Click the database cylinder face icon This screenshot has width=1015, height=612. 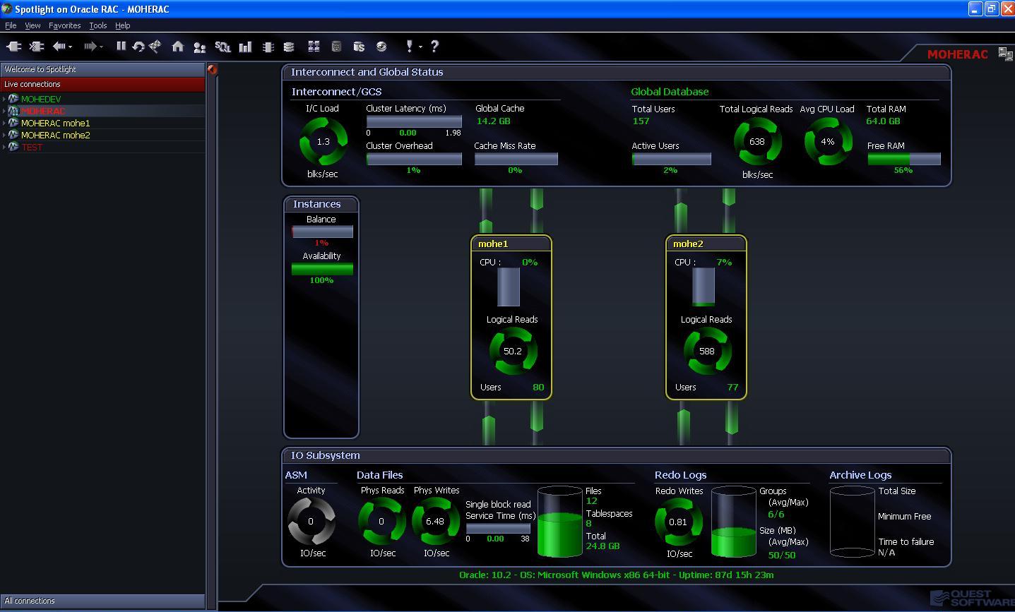click(337, 47)
